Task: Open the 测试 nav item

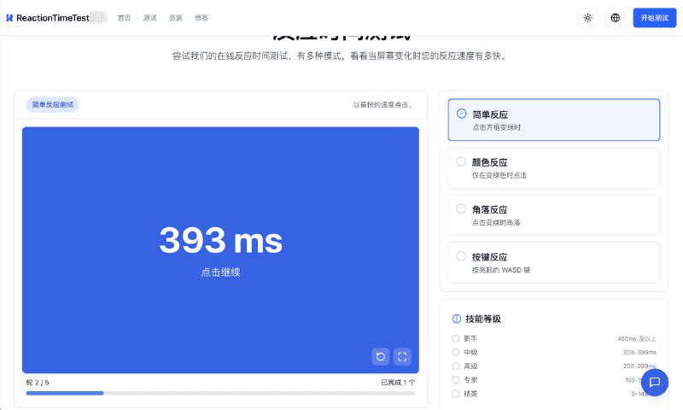Action: click(150, 18)
